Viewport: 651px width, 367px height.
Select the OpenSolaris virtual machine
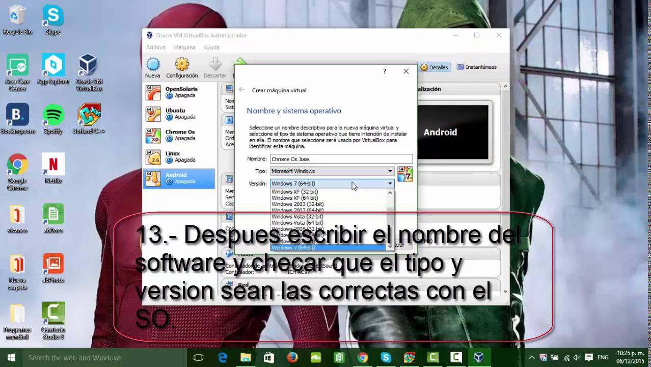pos(179,92)
